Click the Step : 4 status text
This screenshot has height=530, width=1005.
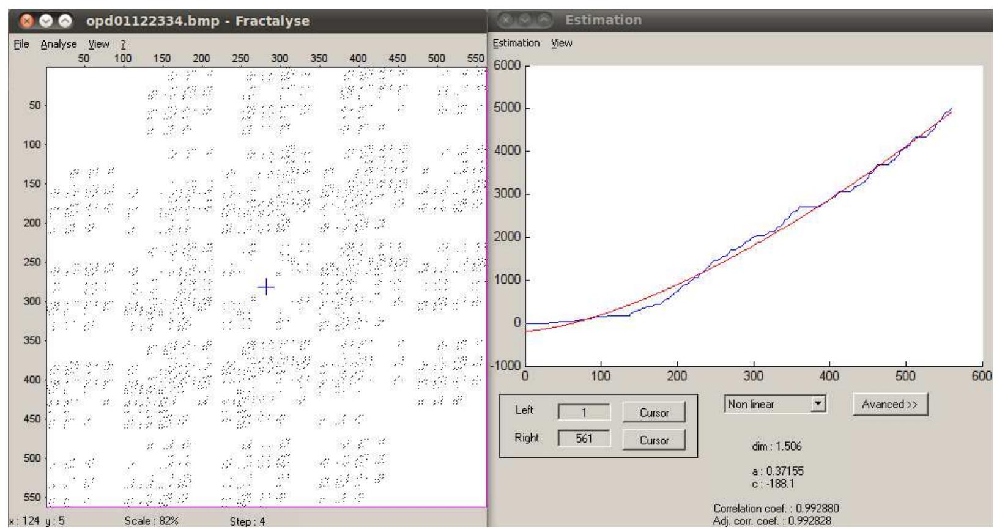coord(248,521)
